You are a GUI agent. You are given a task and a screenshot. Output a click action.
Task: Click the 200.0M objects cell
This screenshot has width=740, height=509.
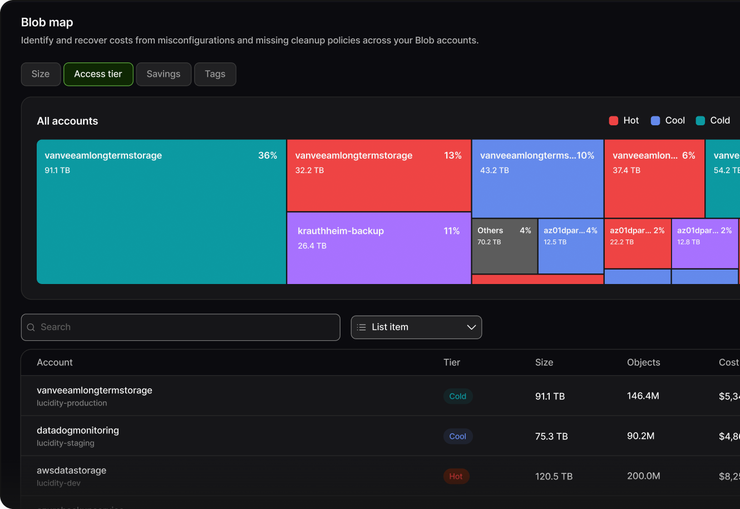(644, 476)
